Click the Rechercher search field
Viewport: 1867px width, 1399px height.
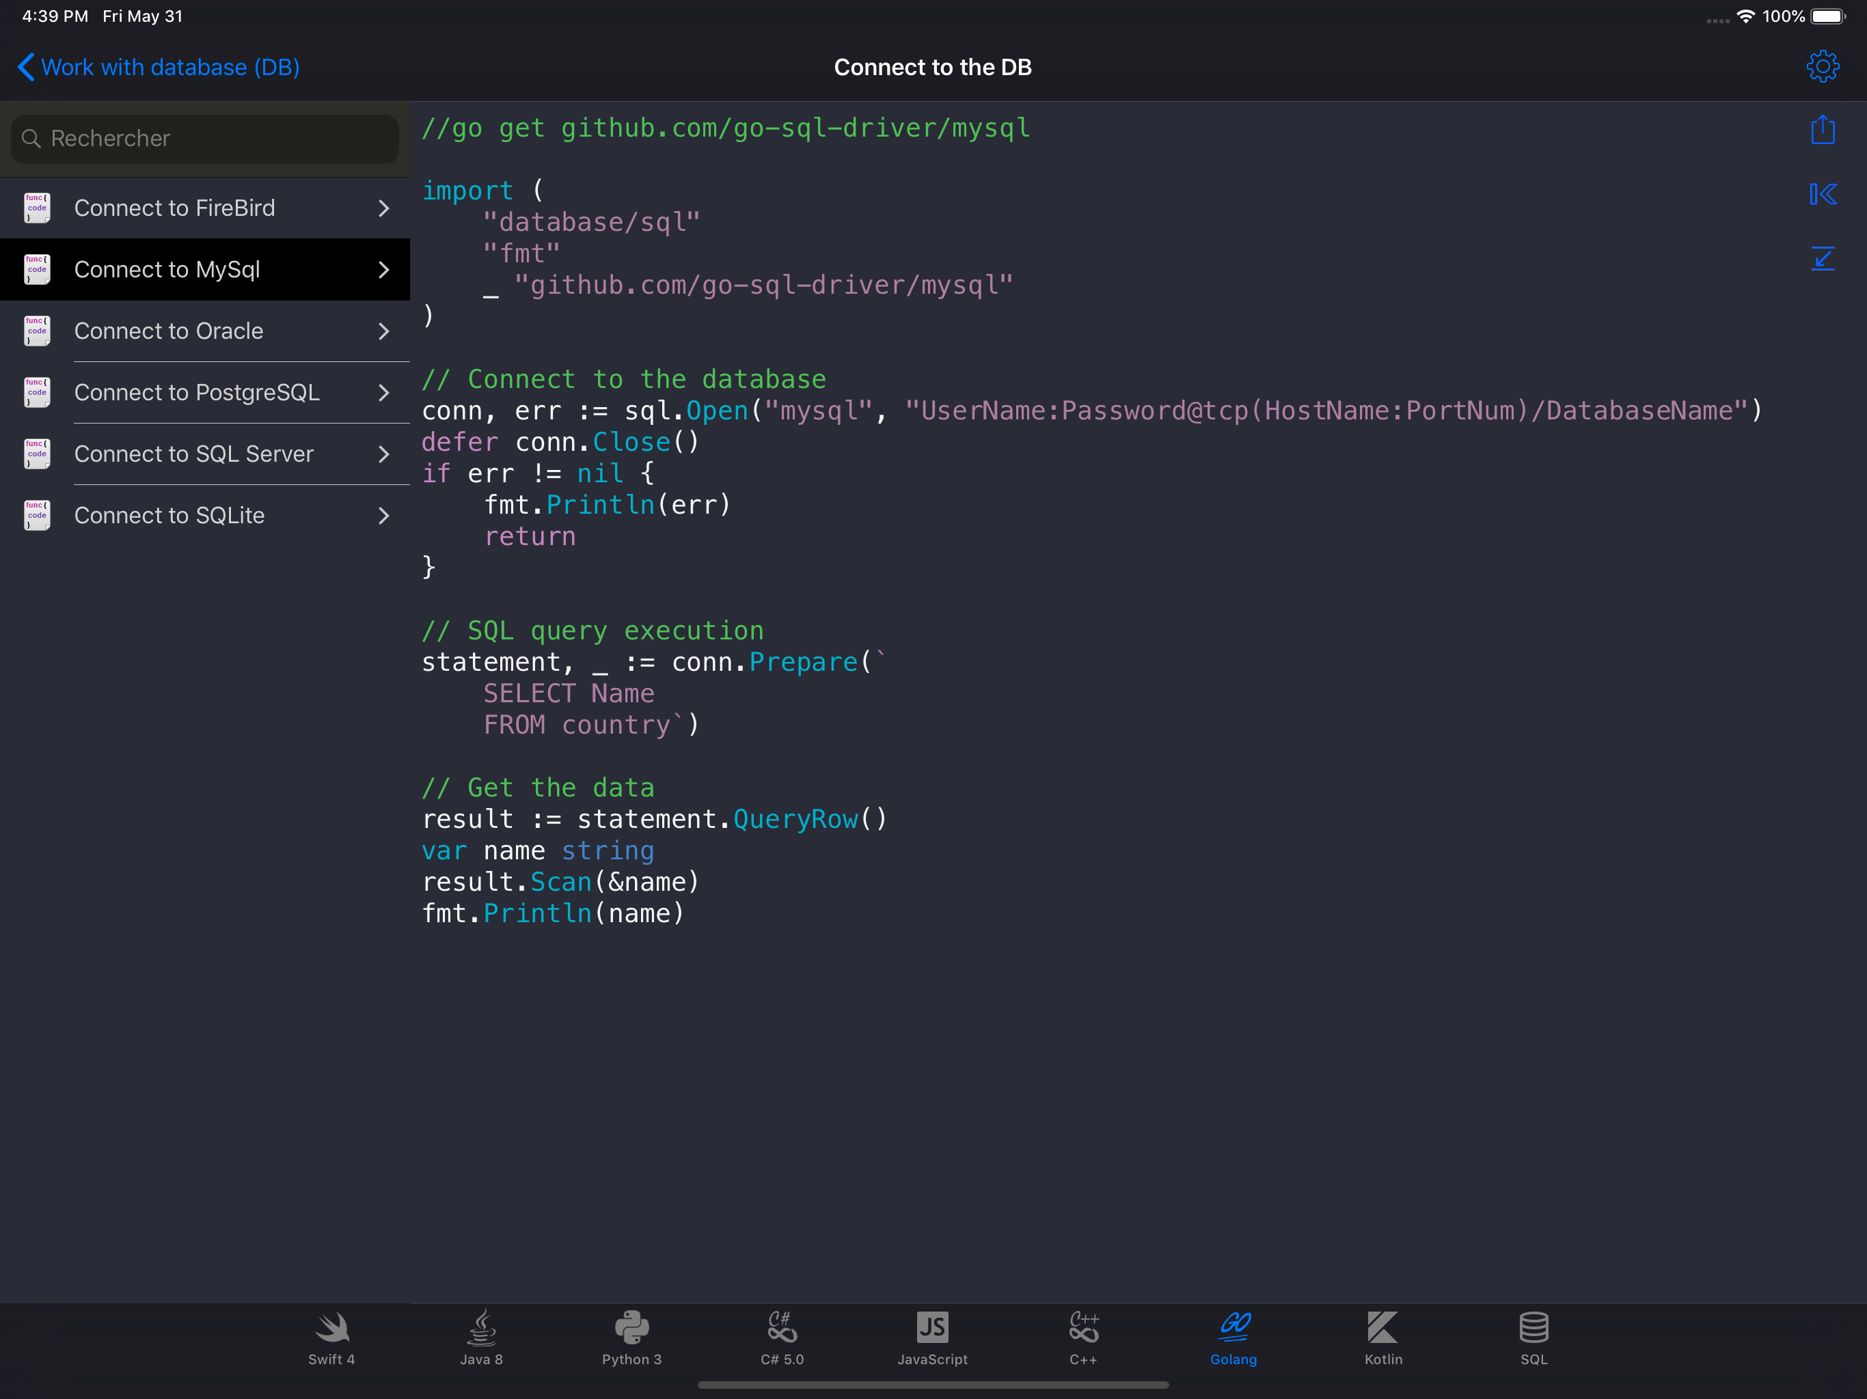click(205, 139)
